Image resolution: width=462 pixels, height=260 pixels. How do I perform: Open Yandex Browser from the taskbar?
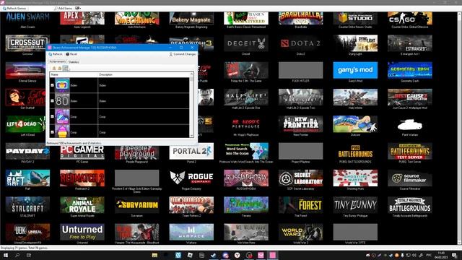[237, 255]
